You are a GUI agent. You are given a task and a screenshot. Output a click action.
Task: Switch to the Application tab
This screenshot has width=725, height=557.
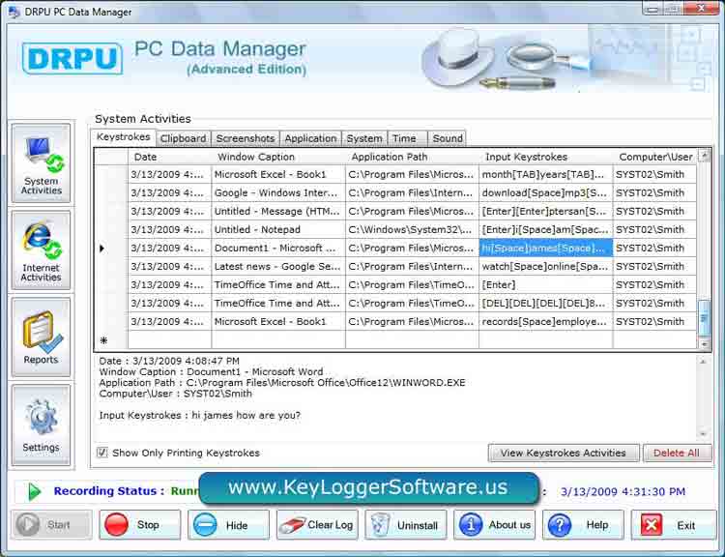(310, 138)
